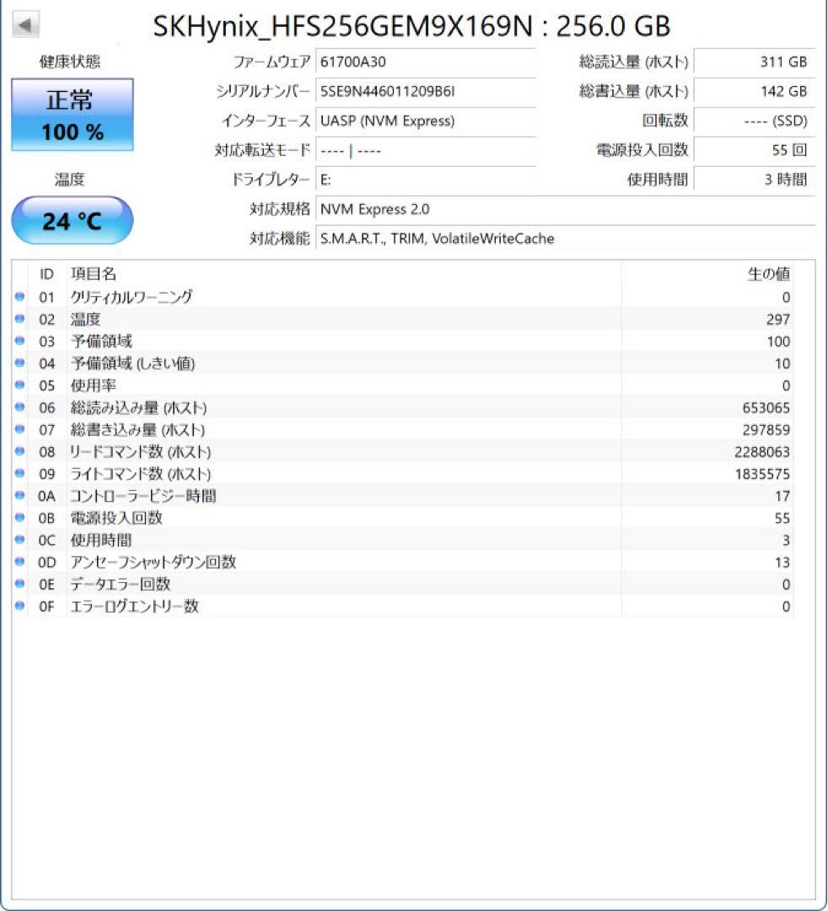
Task: Click the firmware field 61700A30
Action: [x=425, y=62]
